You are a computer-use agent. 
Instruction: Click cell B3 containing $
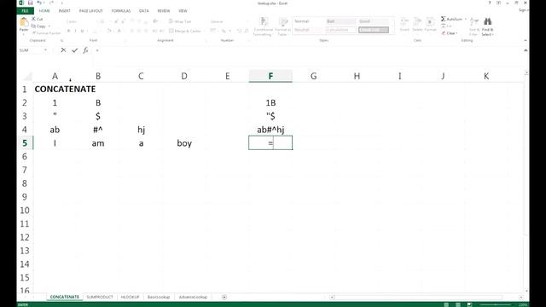pos(98,116)
